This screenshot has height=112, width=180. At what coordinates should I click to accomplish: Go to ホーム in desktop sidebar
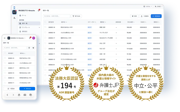tap(29, 15)
